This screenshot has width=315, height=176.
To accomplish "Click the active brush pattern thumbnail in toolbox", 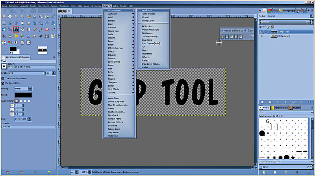I will (43, 50).
